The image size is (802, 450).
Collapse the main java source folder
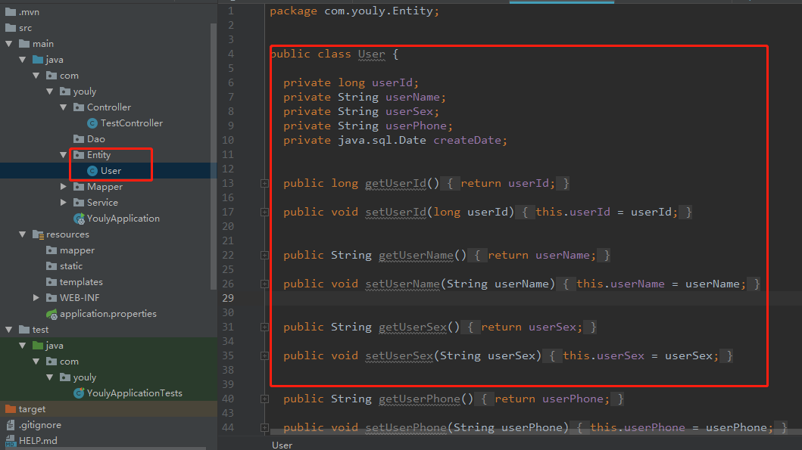click(23, 60)
